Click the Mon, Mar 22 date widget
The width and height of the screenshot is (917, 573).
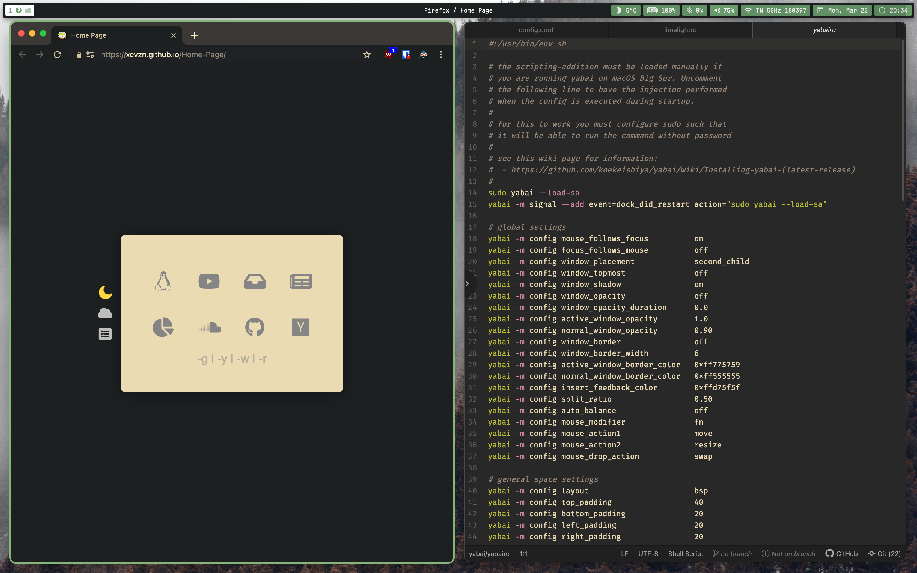842,10
